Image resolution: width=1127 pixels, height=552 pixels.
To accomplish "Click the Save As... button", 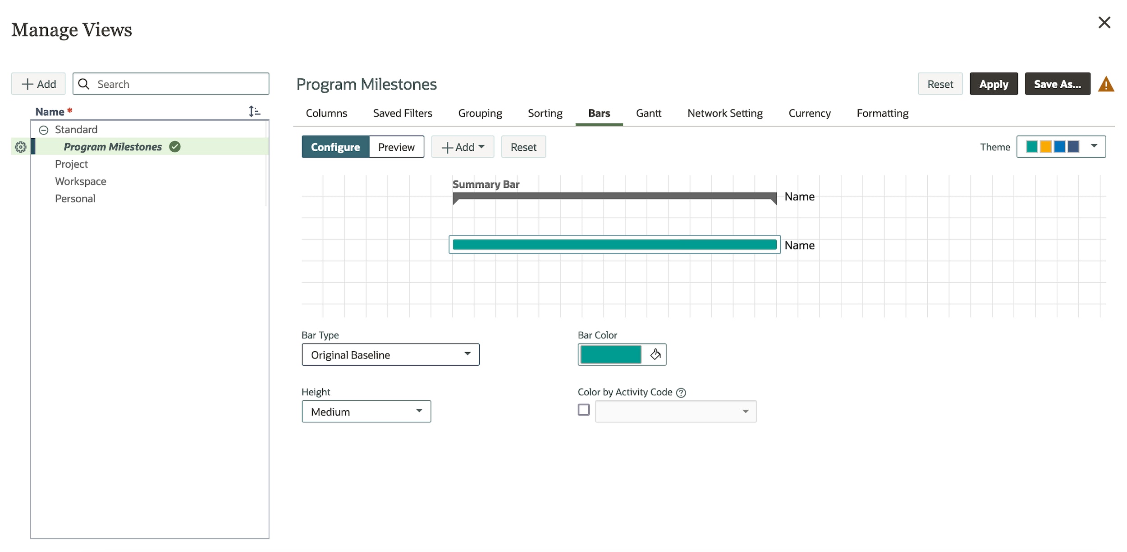I will click(1057, 84).
